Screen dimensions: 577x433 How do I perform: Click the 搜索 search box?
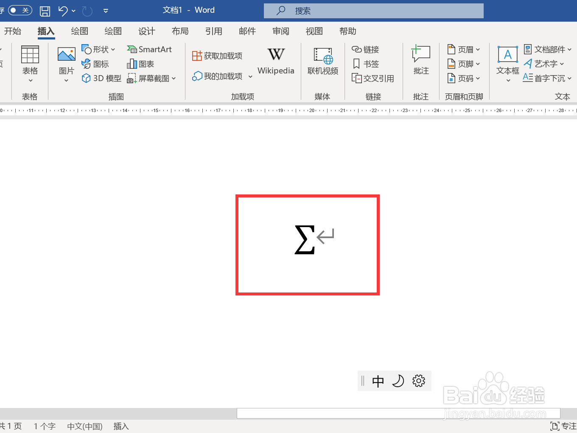[373, 11]
